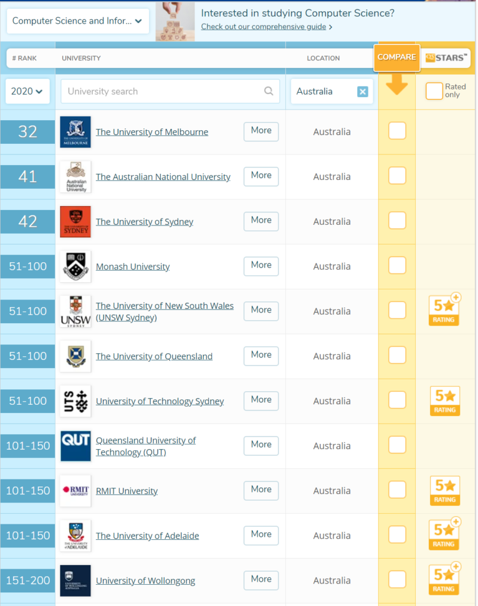Tick compare checkbox for University of Sydney
Image resolution: width=478 pixels, height=606 pixels.
397,220
